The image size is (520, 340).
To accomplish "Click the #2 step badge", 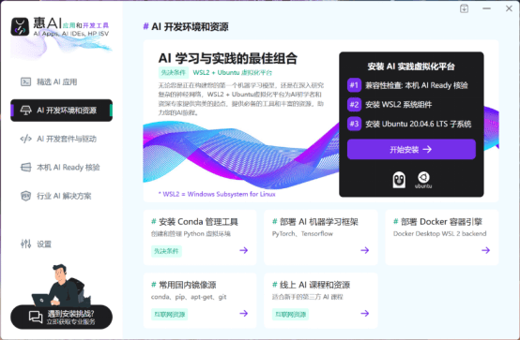I will pyautogui.click(x=354, y=105).
